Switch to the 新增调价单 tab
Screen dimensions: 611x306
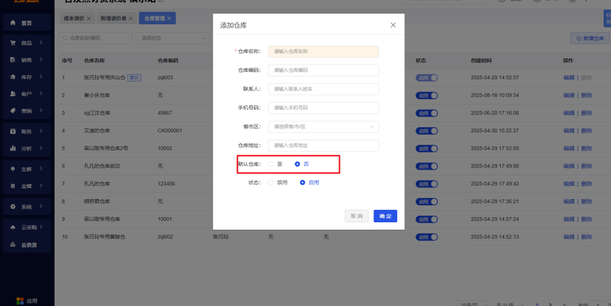[117, 18]
